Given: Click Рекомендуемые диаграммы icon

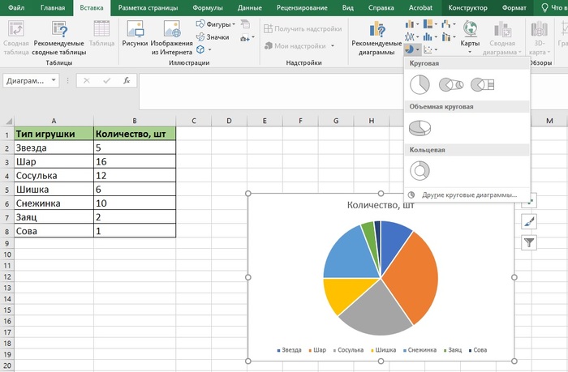Looking at the screenshot, I should click(376, 36).
